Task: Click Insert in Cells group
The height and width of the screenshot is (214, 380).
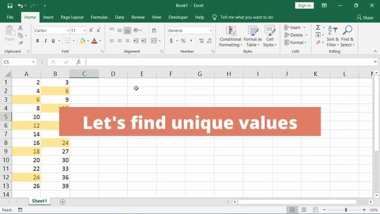Action: pyautogui.click(x=294, y=27)
